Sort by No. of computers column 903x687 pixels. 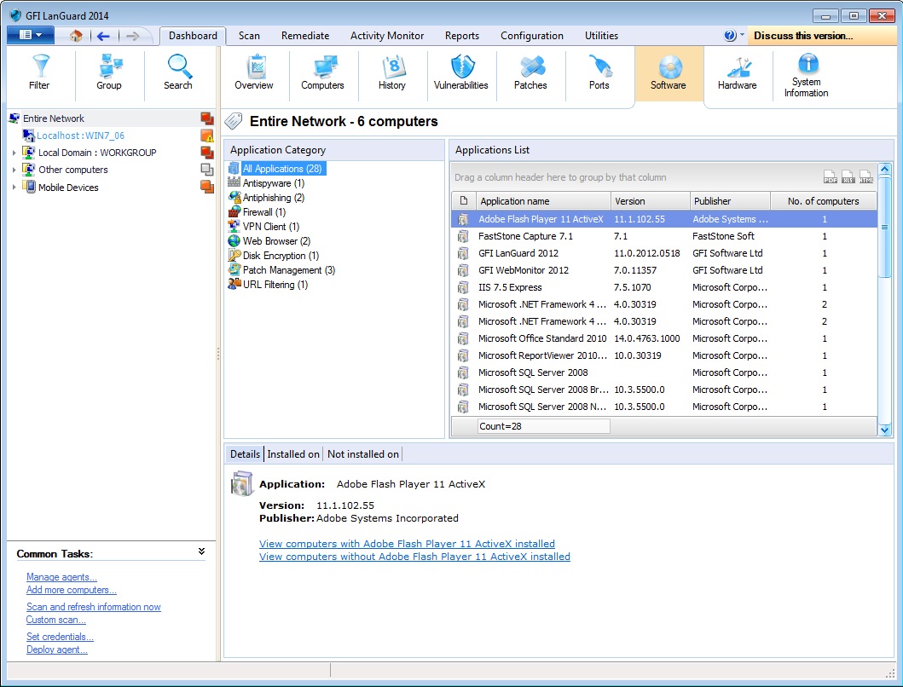click(824, 201)
